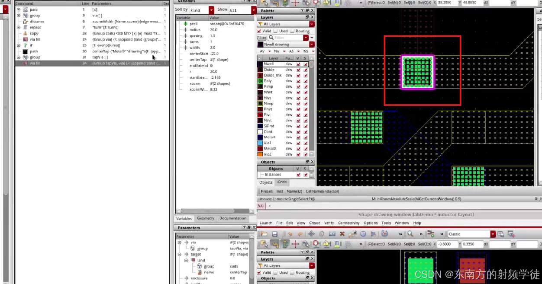
Task: Click the Palette help question mark in upper window
Action: (x=303, y=11)
